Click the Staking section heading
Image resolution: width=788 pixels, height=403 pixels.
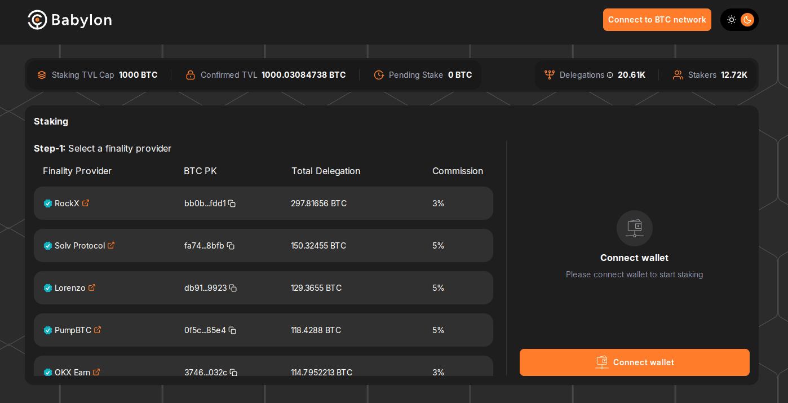pos(51,121)
